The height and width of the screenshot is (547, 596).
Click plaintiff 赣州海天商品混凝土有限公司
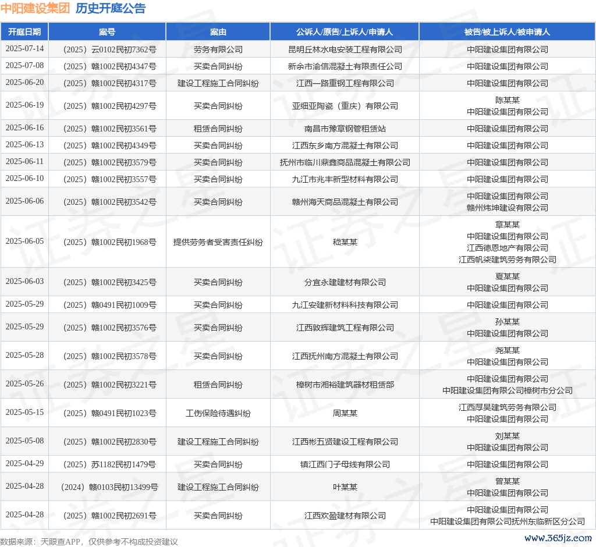[x=345, y=202]
